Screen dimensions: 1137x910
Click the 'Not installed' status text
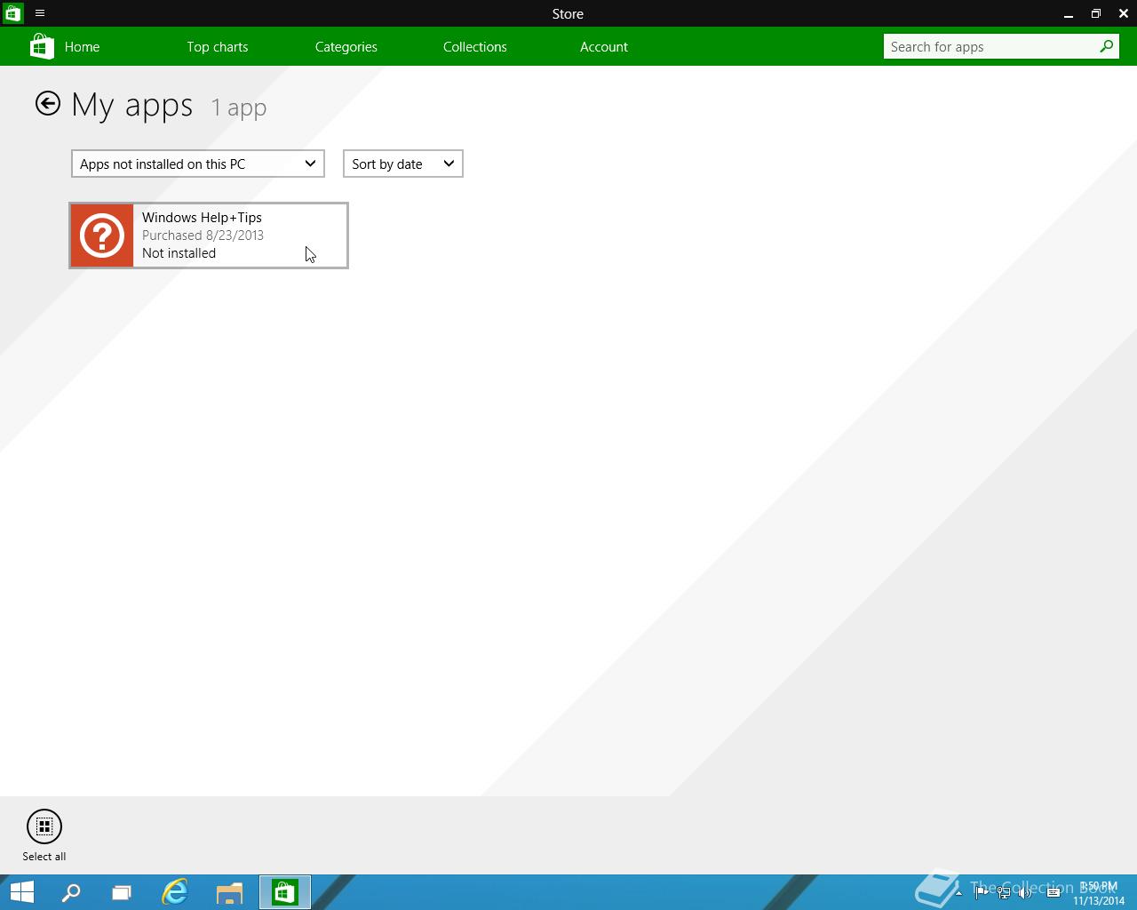[179, 253]
